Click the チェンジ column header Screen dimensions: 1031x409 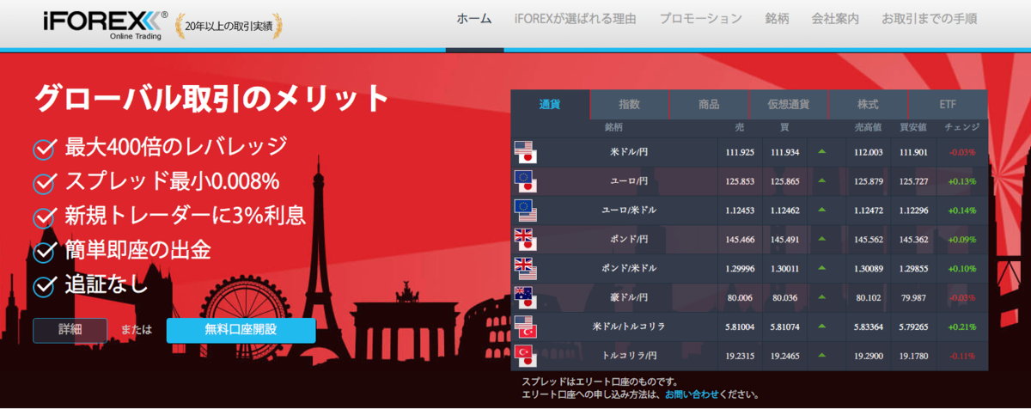click(x=961, y=127)
